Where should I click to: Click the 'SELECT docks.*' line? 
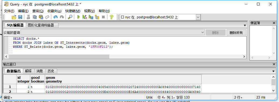pos(26,39)
